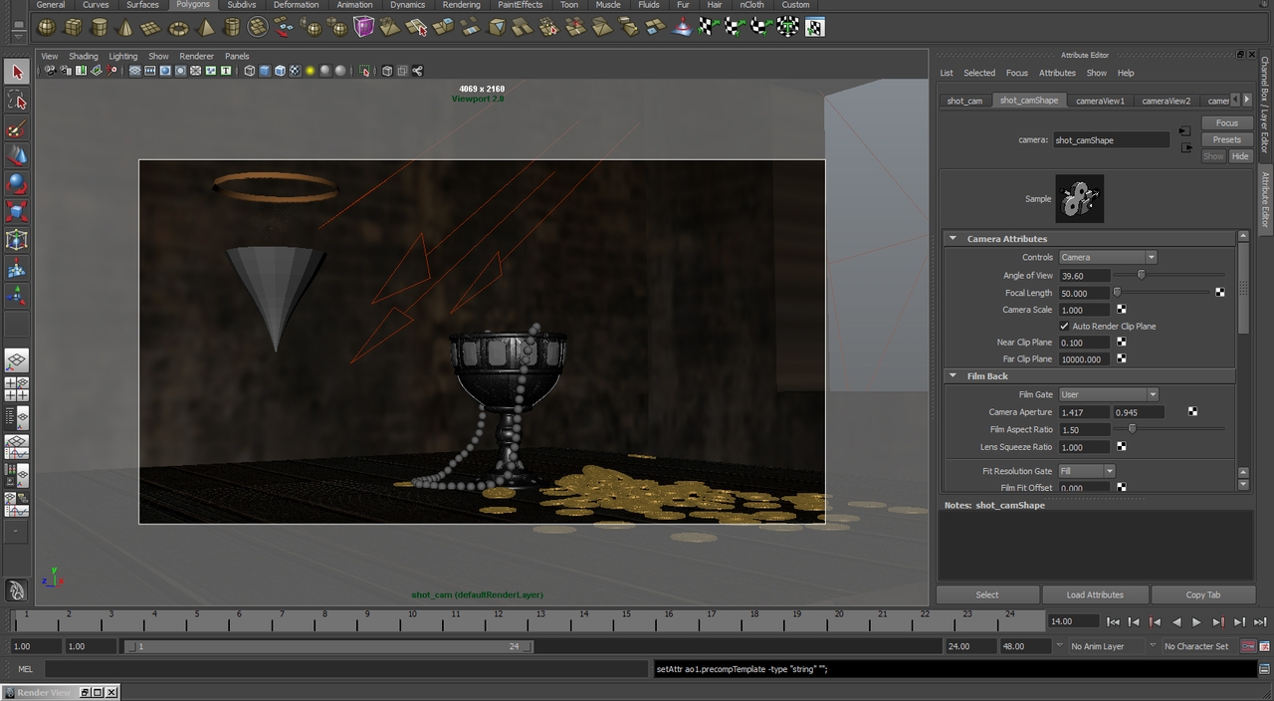Toggle Auto Render Clip Plane checkbox
Image resolution: width=1274 pixels, height=701 pixels.
1064,327
